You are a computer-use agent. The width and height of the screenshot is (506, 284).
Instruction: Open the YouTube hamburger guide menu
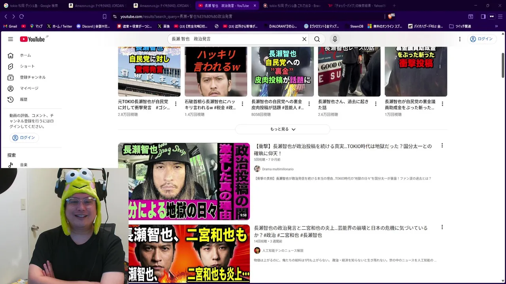tap(11, 39)
